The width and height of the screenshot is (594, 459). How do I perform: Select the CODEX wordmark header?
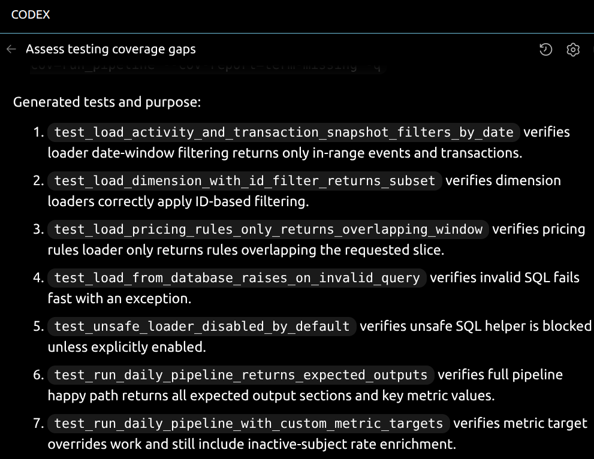(x=31, y=15)
